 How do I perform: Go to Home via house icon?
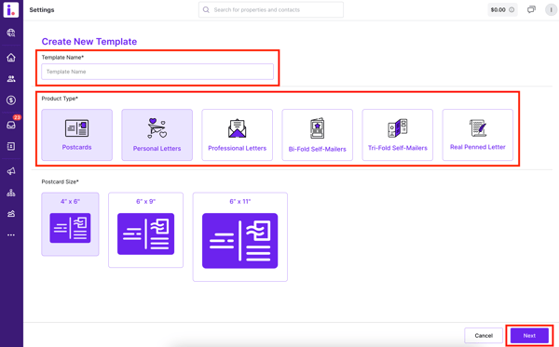point(11,58)
